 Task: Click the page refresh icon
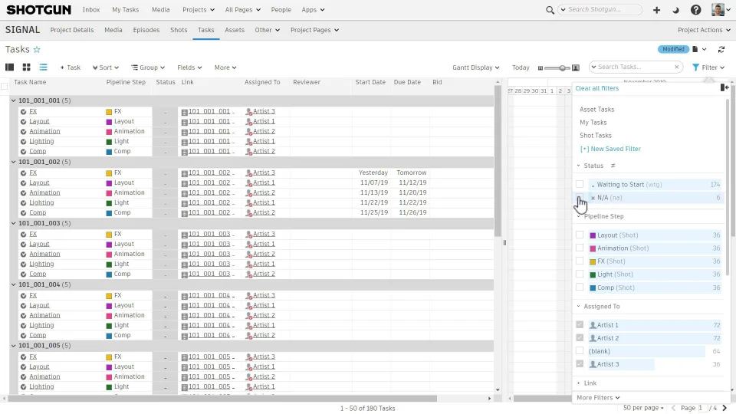tap(721, 49)
